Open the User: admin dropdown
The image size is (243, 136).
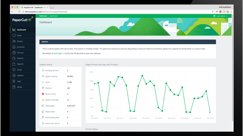[x=222, y=16]
